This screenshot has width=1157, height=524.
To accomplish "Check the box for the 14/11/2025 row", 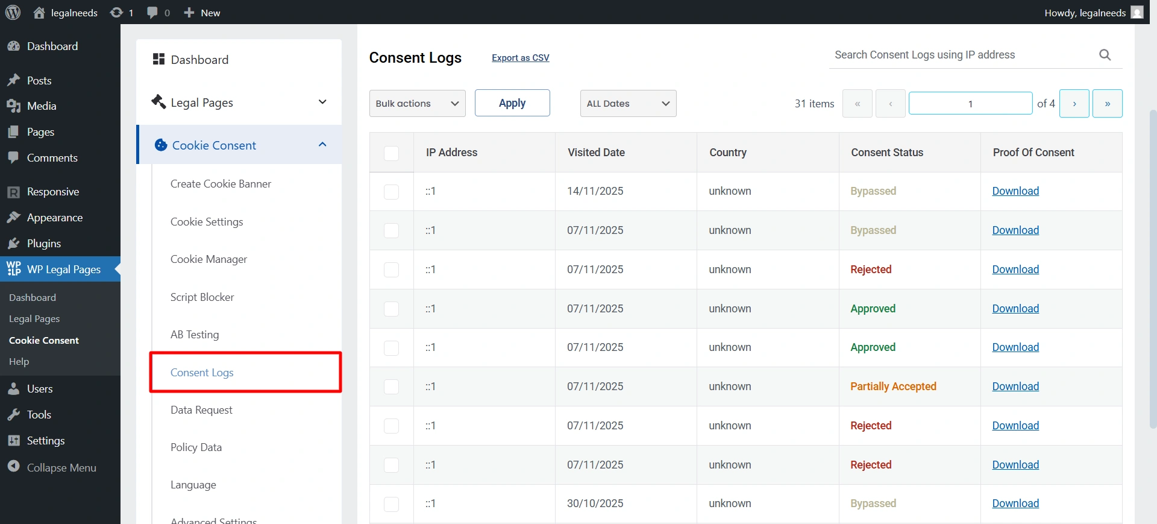I will 392,192.
